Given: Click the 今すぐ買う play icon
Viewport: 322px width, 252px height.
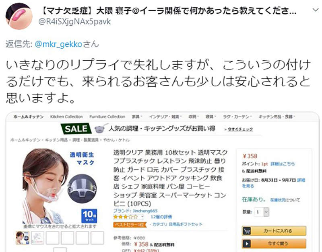Looking at the screenshot, I should 247,244.
